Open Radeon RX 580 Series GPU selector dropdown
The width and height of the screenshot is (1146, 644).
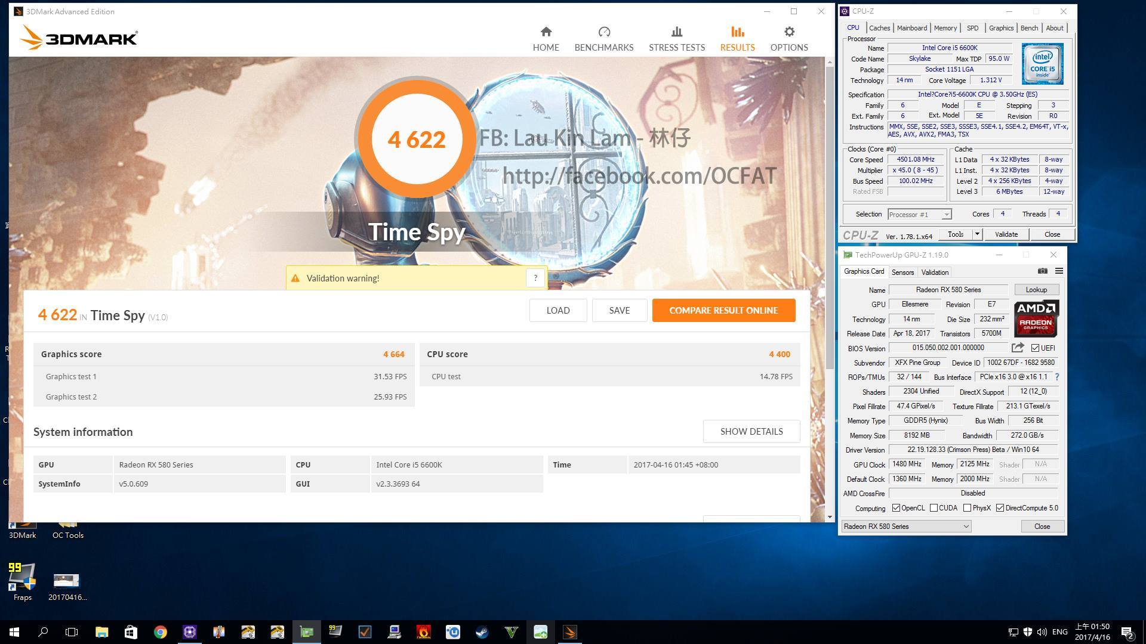(906, 527)
